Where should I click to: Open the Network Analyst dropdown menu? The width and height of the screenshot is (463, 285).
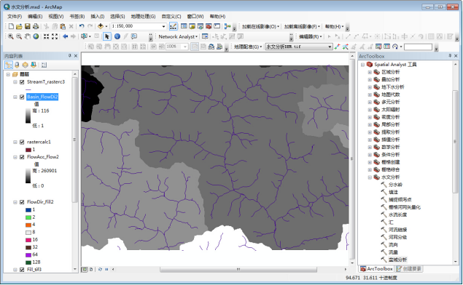tap(178, 36)
